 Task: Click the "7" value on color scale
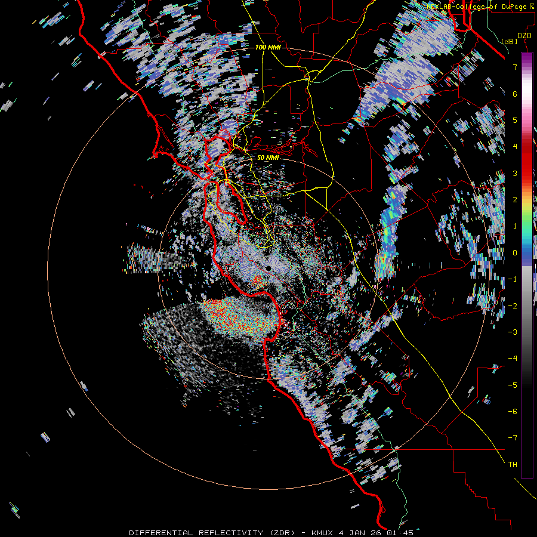click(515, 67)
